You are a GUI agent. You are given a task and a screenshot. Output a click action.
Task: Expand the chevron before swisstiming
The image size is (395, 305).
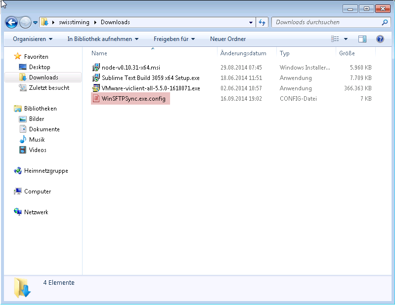coord(53,22)
